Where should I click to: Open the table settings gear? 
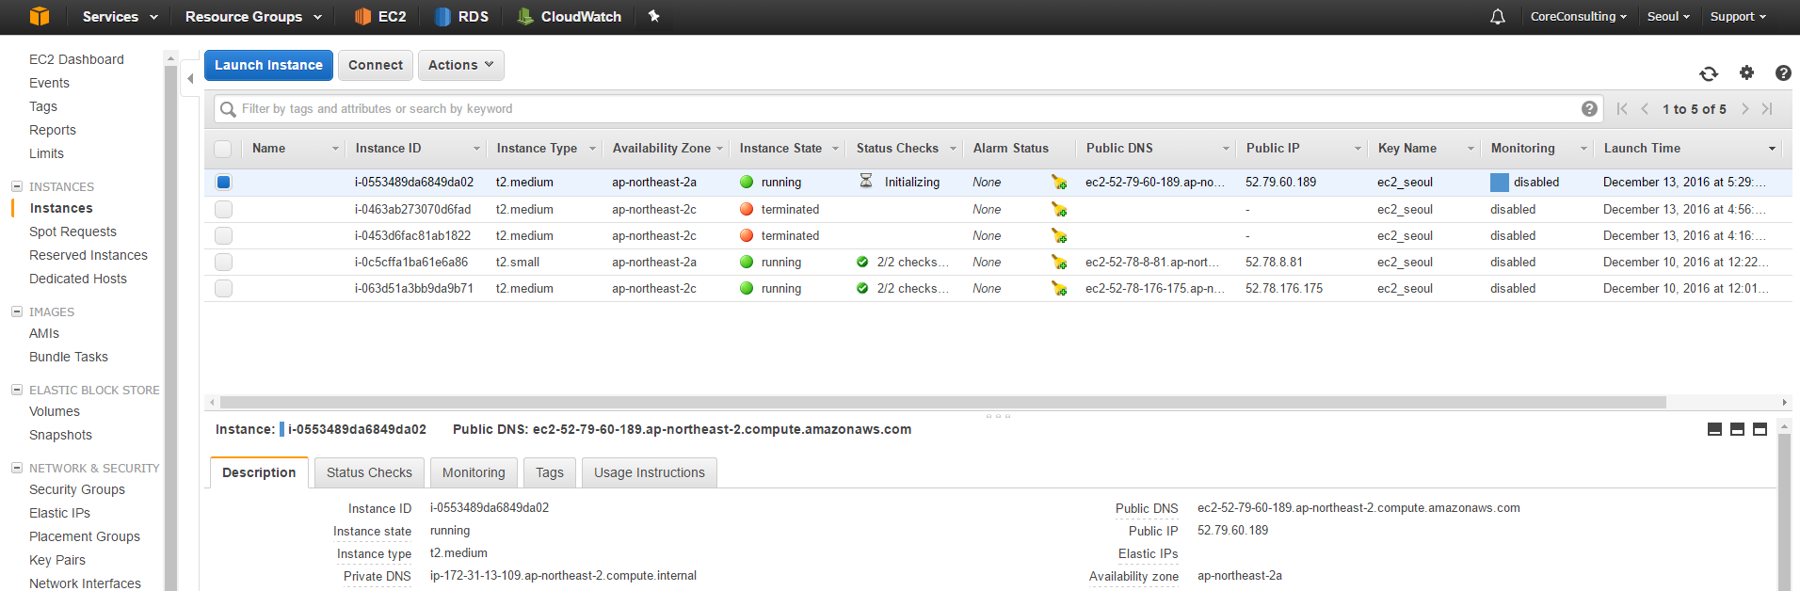click(x=1746, y=72)
